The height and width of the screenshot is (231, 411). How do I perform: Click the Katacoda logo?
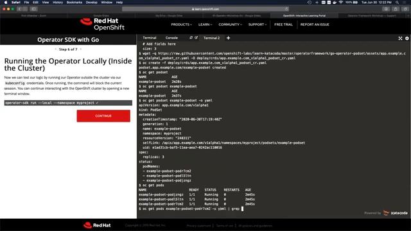396,213
